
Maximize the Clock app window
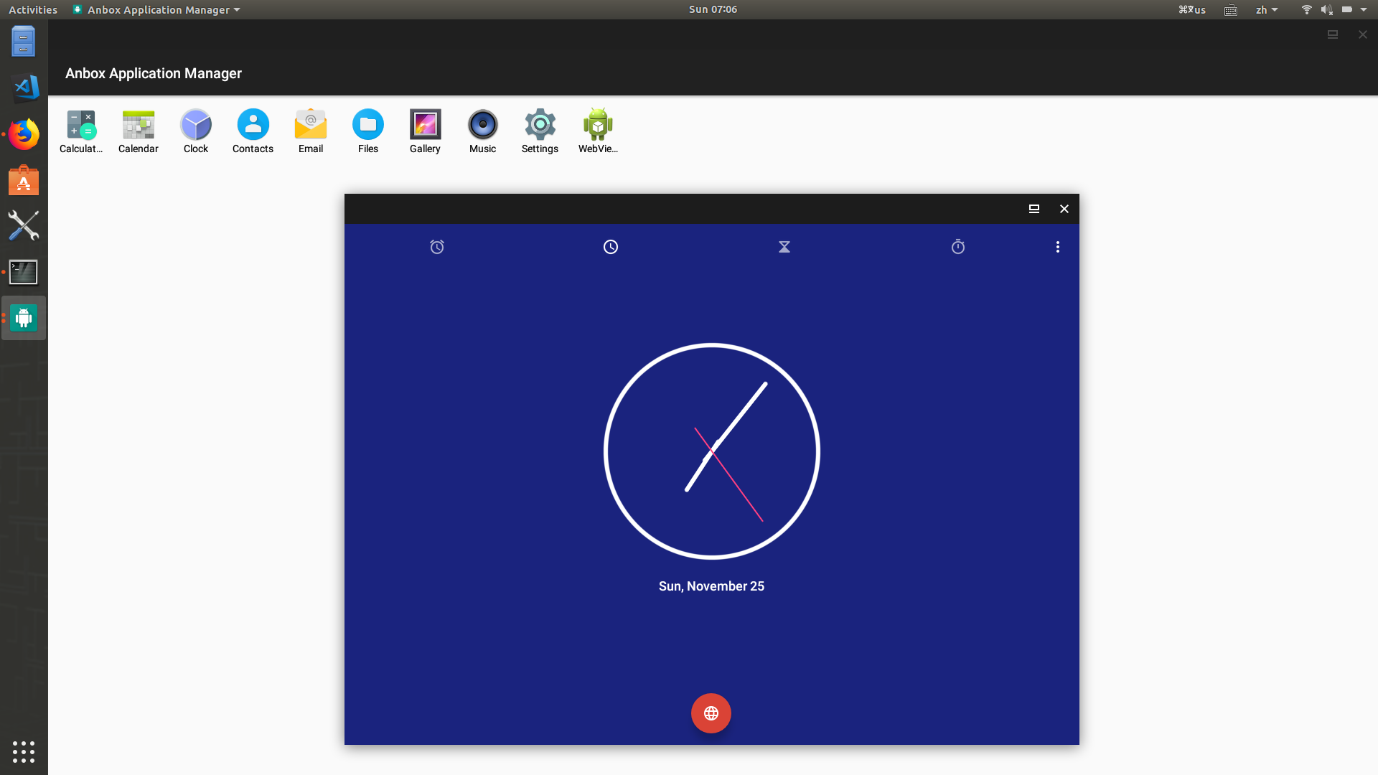point(1034,209)
